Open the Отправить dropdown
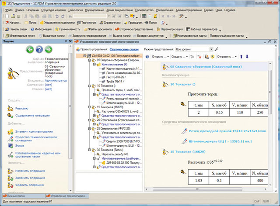The height and width of the screenshot is (206, 280). click(227, 57)
